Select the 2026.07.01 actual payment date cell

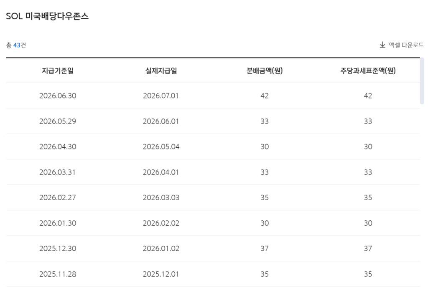161,96
